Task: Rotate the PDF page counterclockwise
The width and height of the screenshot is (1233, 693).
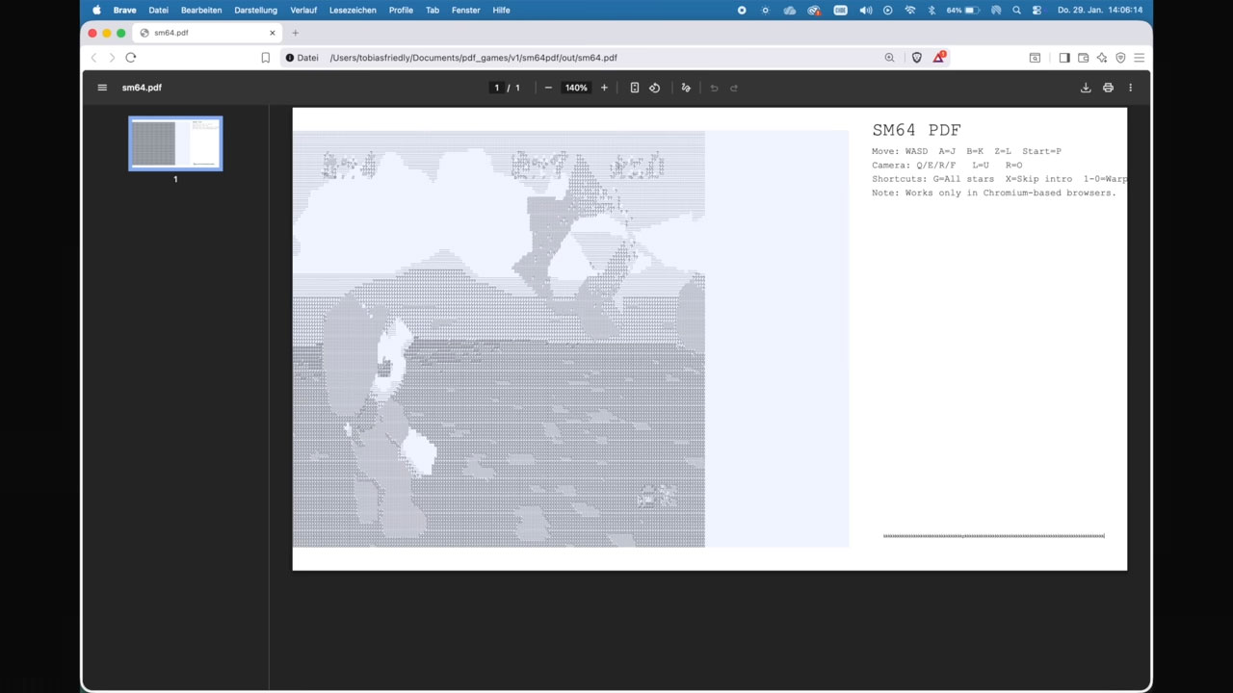Action: (x=654, y=88)
